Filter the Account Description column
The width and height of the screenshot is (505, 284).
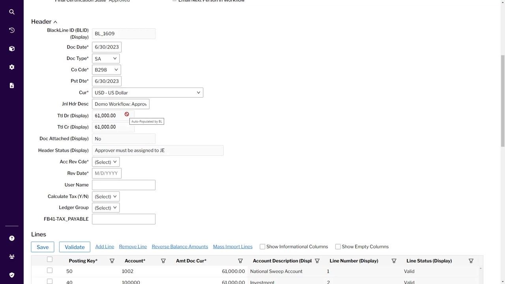[x=317, y=261]
